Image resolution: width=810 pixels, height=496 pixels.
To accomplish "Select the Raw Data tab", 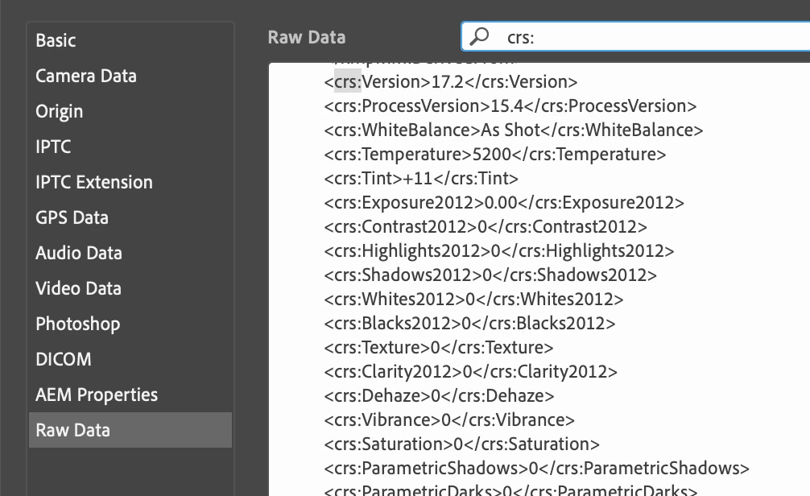I will [130, 430].
